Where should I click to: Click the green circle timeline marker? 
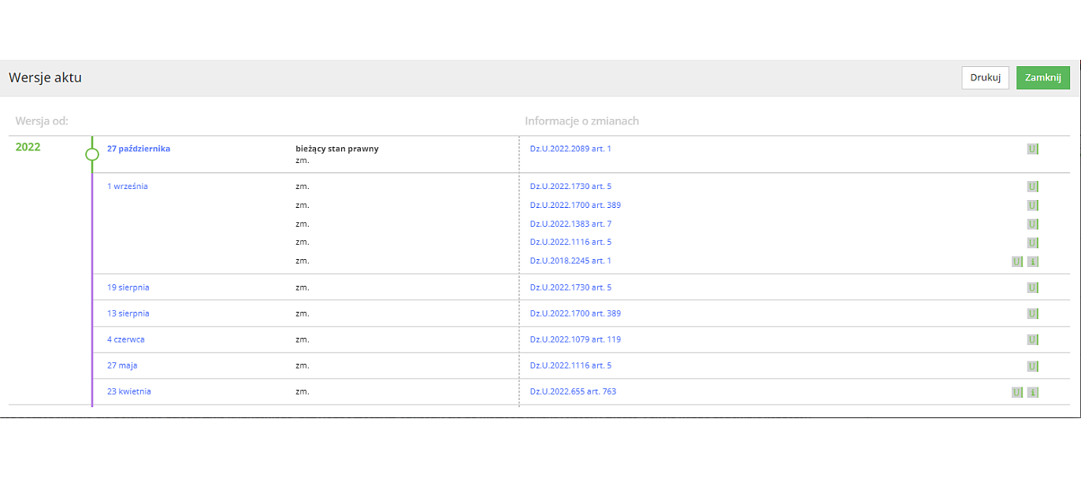tap(92, 154)
